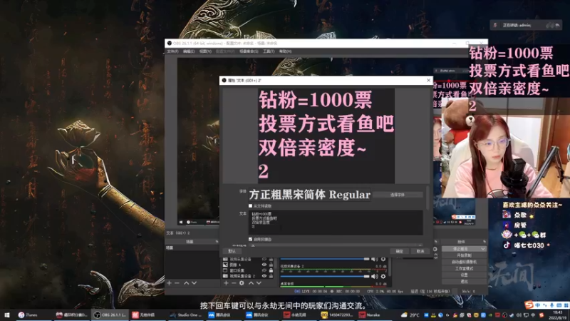Move scene up with arrow icon
This screenshot has width=570, height=321.
[x=186, y=282]
